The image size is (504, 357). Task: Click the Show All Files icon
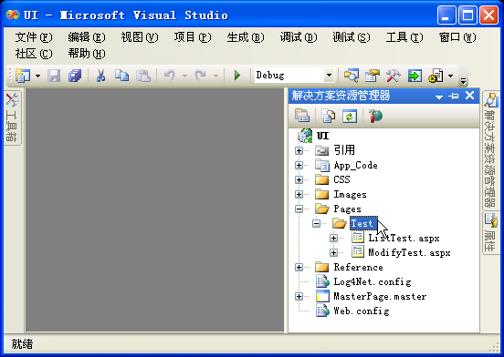(x=328, y=116)
